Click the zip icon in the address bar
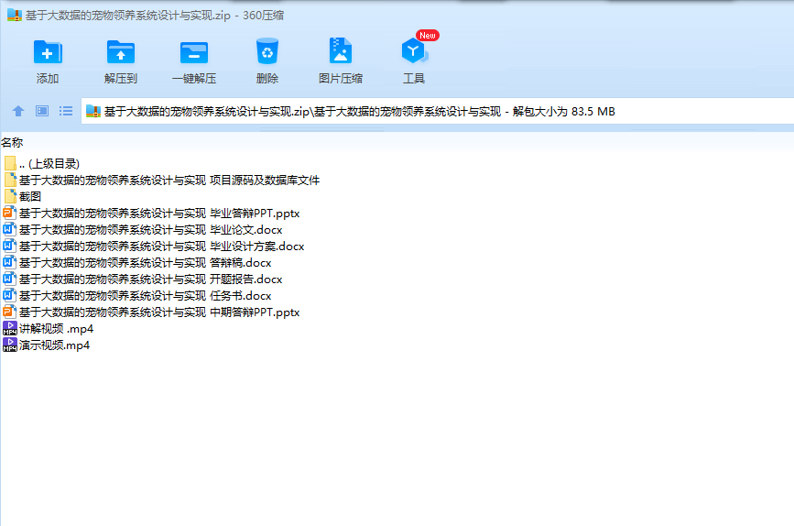Screen dimensions: 794x526 [93, 111]
